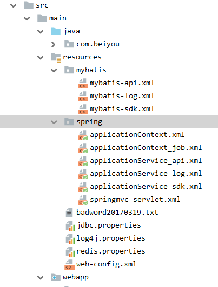Click the jdbc.properties file icon
218x287 pixels.
pos(70,225)
